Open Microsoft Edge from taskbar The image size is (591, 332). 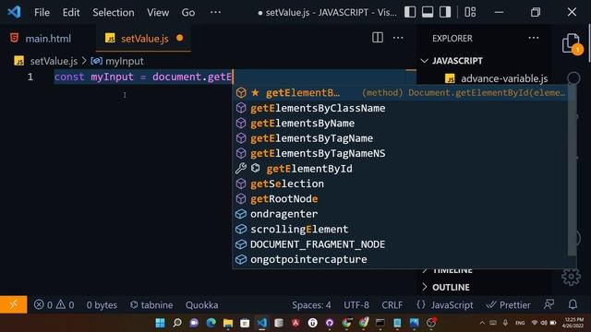(x=211, y=323)
